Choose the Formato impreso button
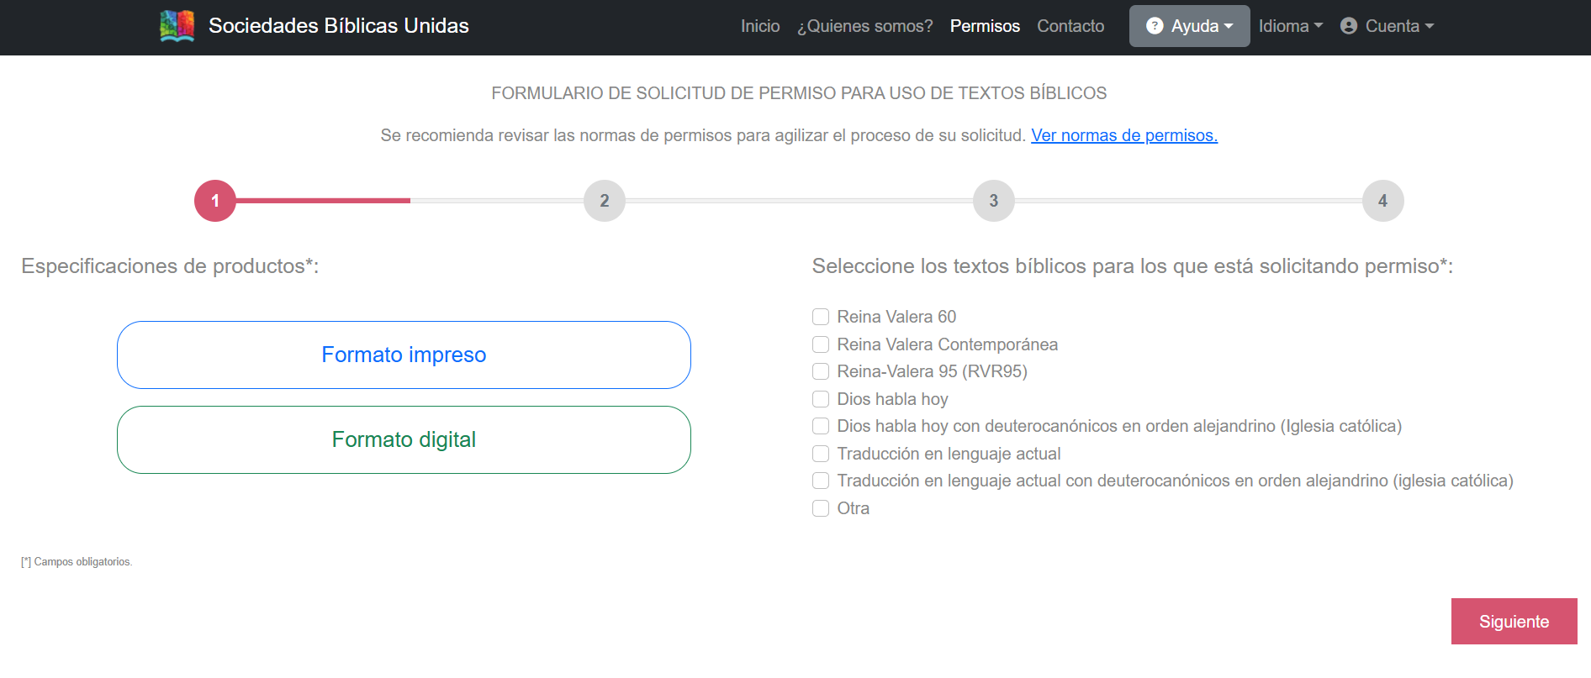The height and width of the screenshot is (678, 1591). coord(404,355)
